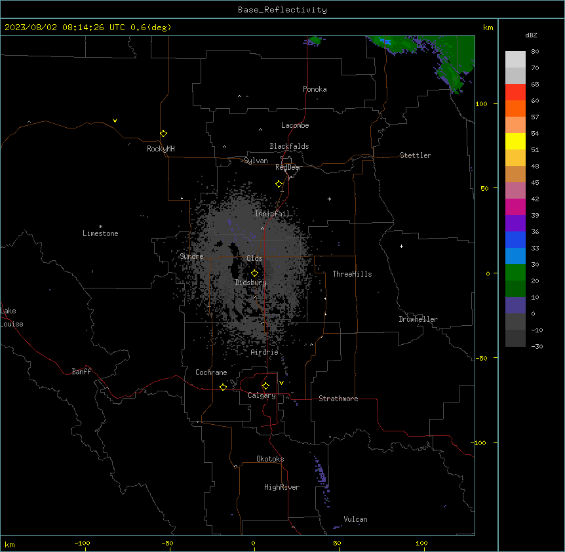Click the purple 36-39 dBZ legend swatch
Image resolution: width=565 pixels, height=552 pixels.
point(515,223)
